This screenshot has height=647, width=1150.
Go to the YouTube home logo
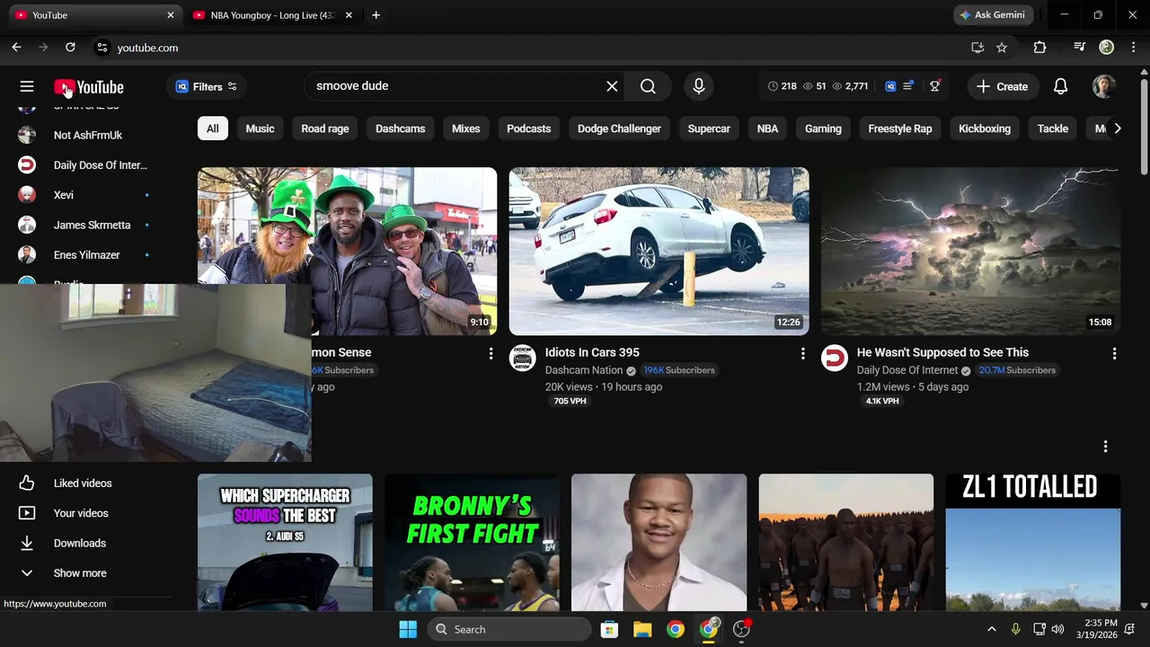tap(89, 87)
